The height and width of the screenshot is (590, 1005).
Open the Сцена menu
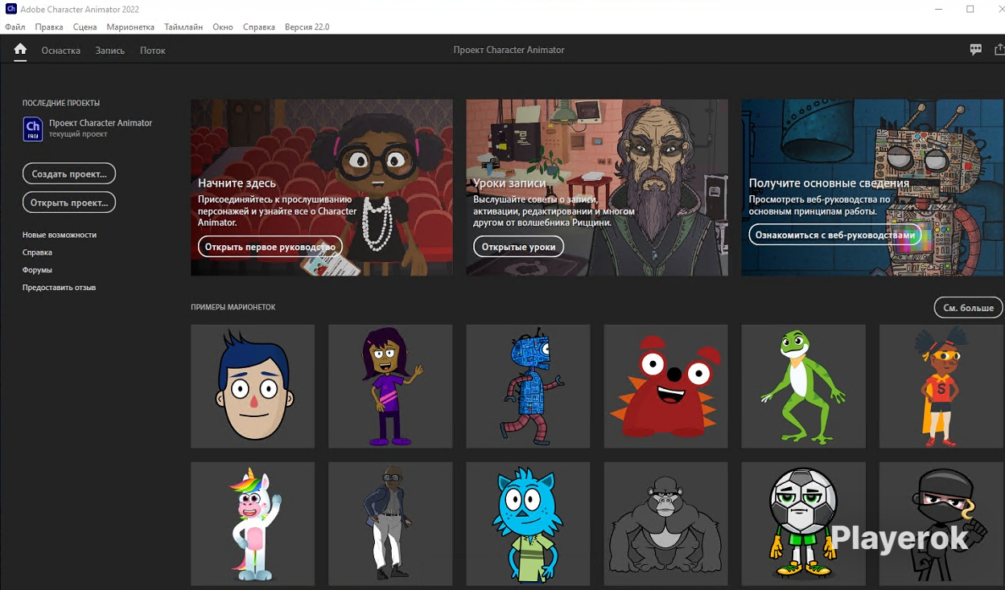tap(84, 27)
